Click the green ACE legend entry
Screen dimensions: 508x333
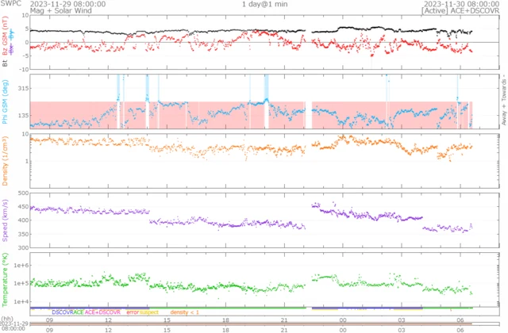tap(79, 312)
